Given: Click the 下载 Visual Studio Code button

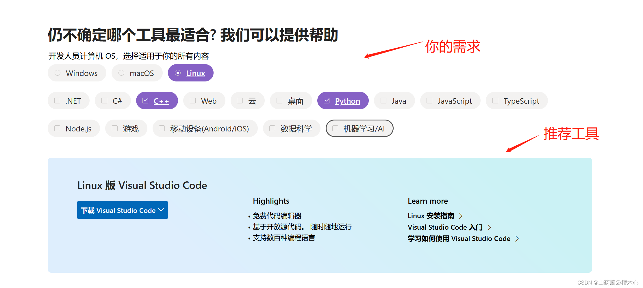Looking at the screenshot, I should pyautogui.click(x=123, y=210).
